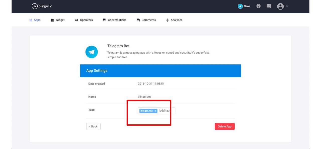Open the chat message icon in header
Image resolution: width=321 pixels, height=149 pixels.
click(269, 6)
